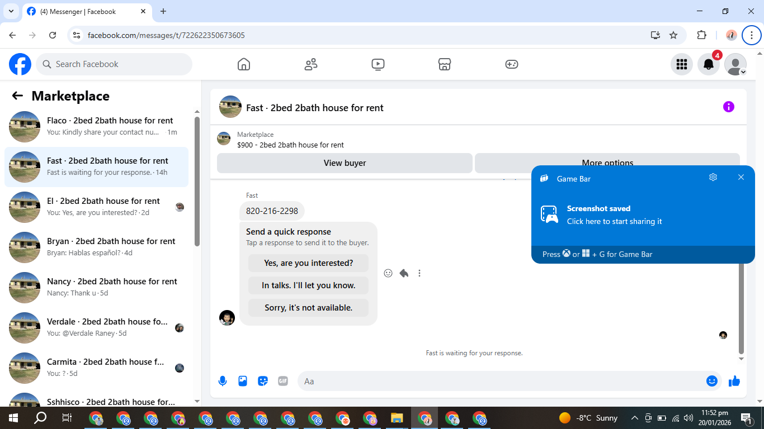Open the account profile menu
The image size is (764, 429).
coord(735,64)
